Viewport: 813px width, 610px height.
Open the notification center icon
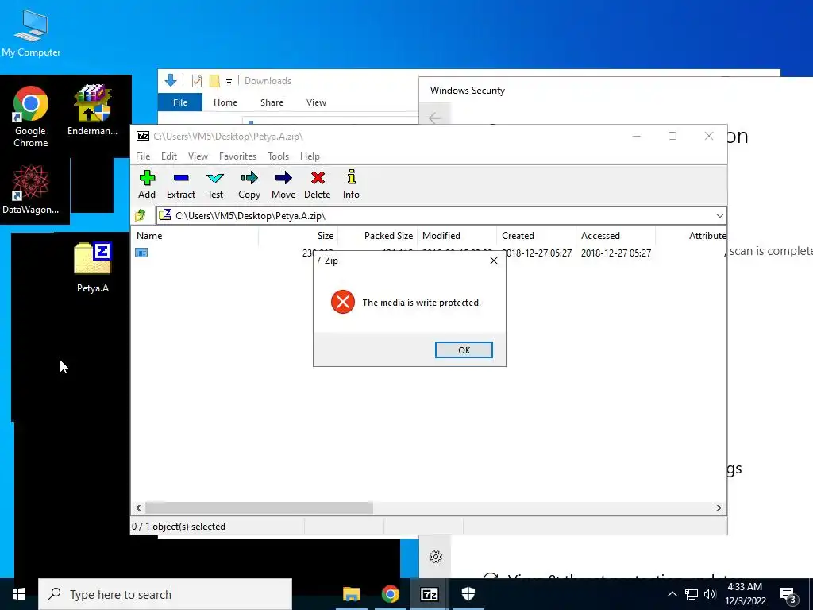click(788, 596)
